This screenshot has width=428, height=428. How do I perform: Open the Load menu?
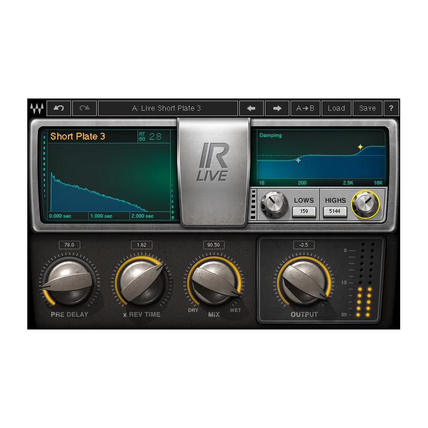pos(337,108)
